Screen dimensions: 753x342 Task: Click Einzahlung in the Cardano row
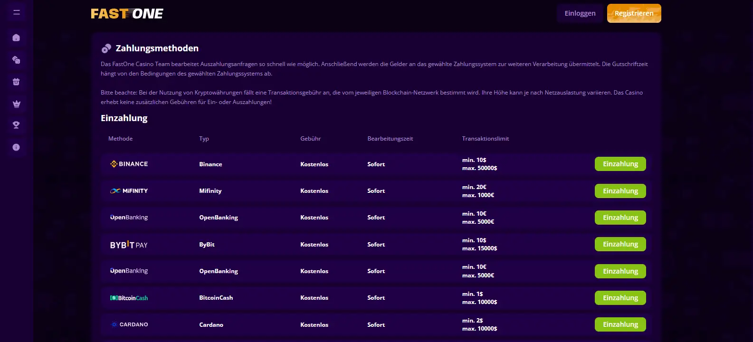click(620, 324)
